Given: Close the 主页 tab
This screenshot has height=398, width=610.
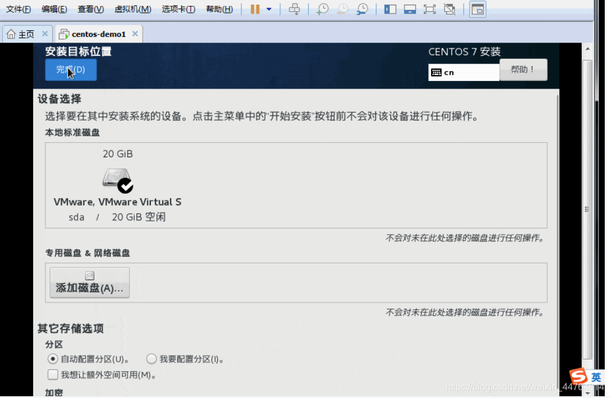Looking at the screenshot, I should tap(45, 34).
